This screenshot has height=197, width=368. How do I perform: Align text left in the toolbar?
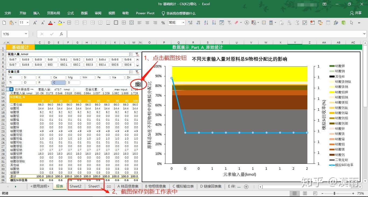point(140,23)
